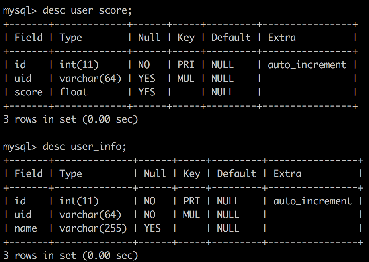This screenshot has height=262, width=369.
Task: Click the 'Field' header of user_score table
Action: [28, 38]
